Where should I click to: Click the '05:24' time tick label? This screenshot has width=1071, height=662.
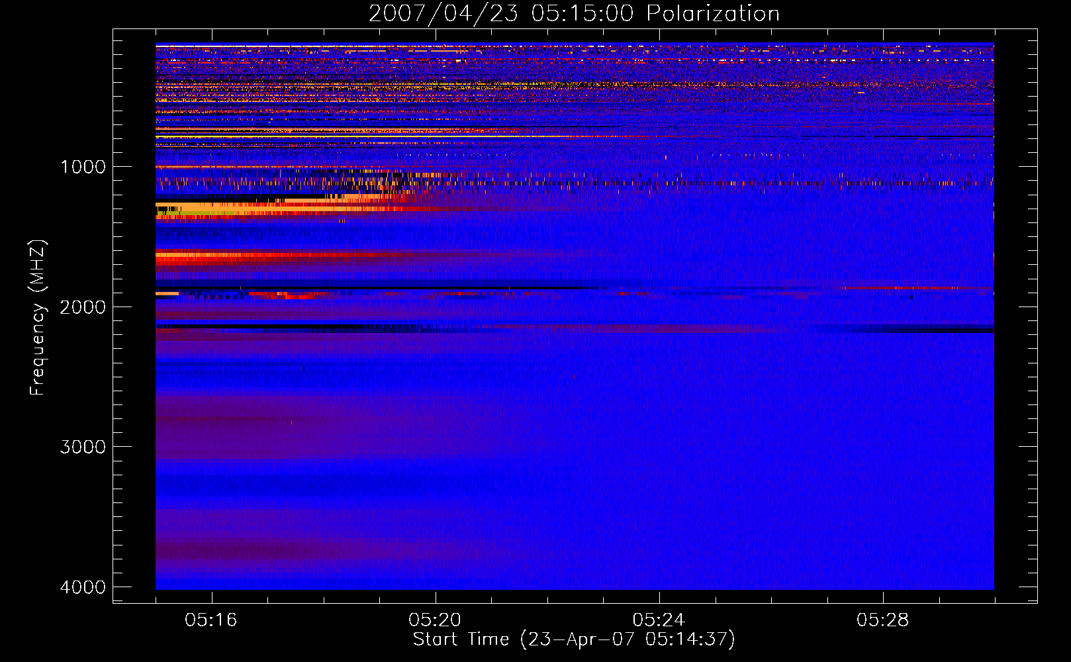(x=659, y=620)
